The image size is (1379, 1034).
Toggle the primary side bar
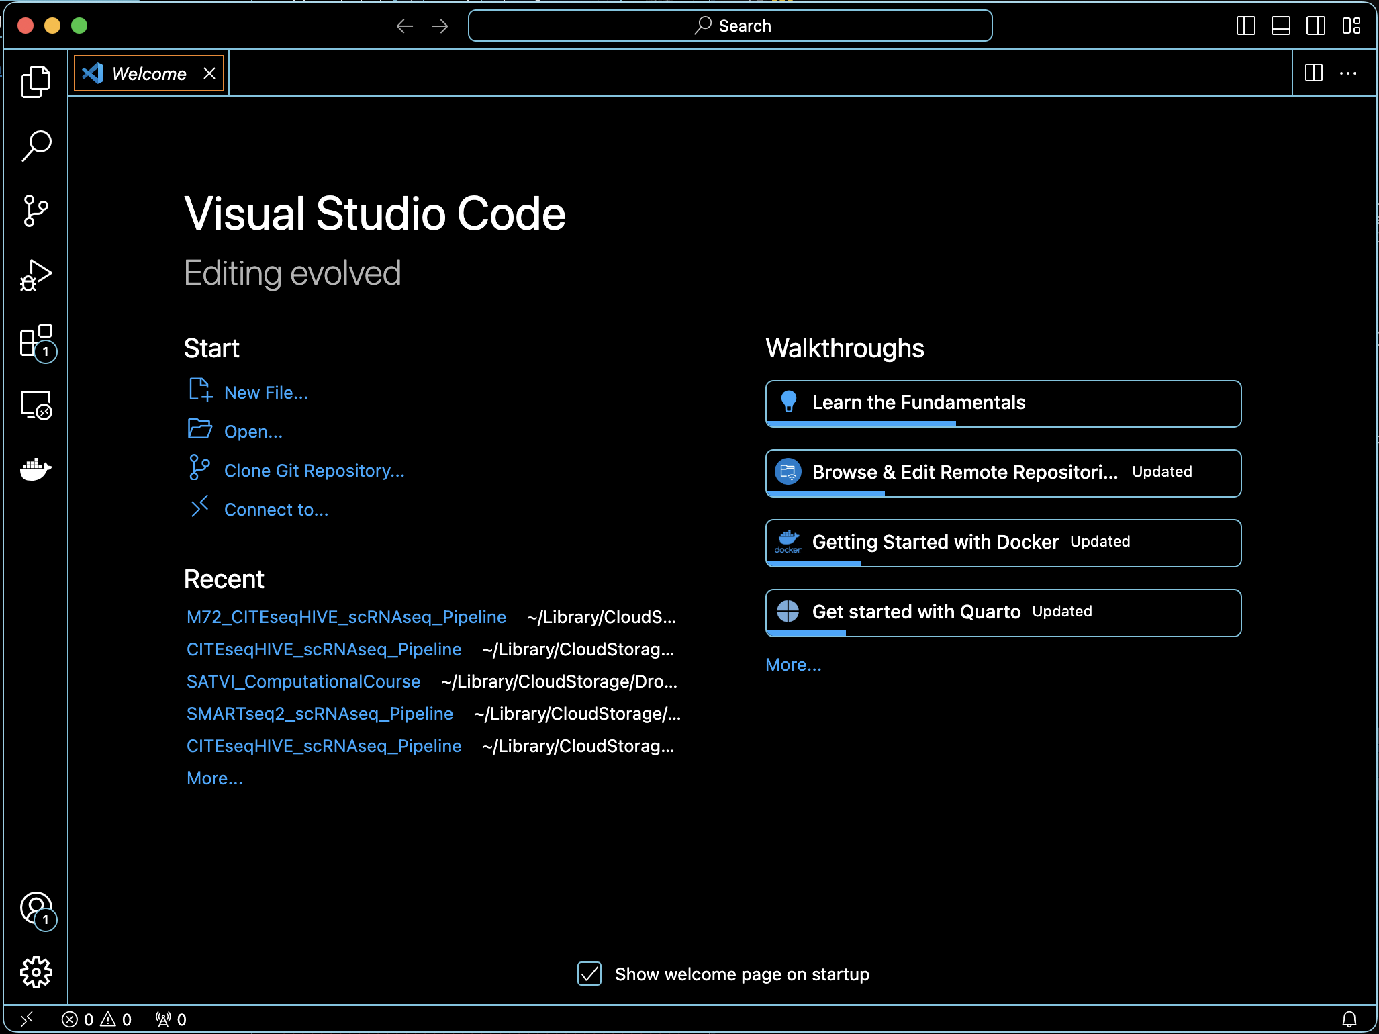(1246, 26)
